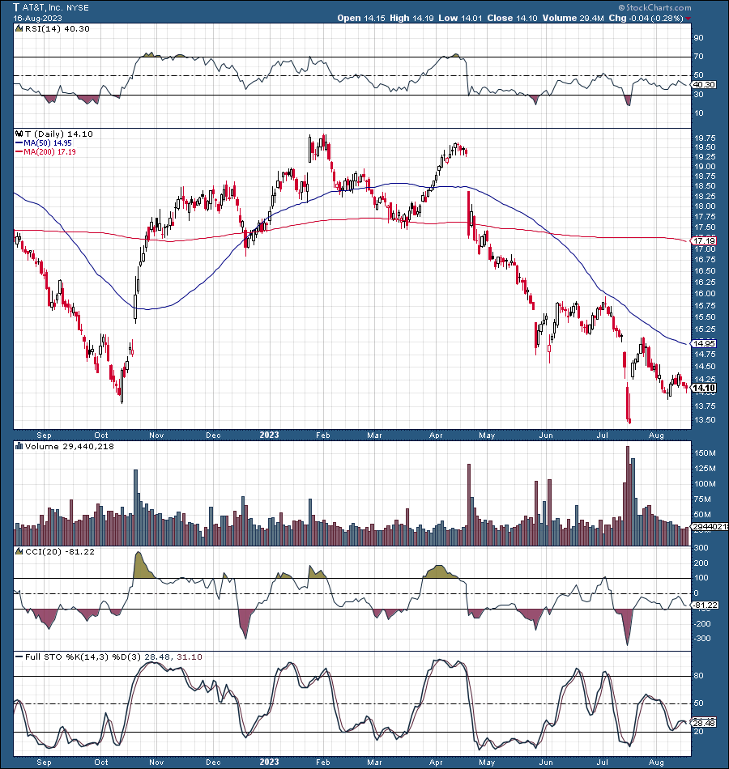
Task: Click the 19.75 price axis label
Action: coord(705,138)
